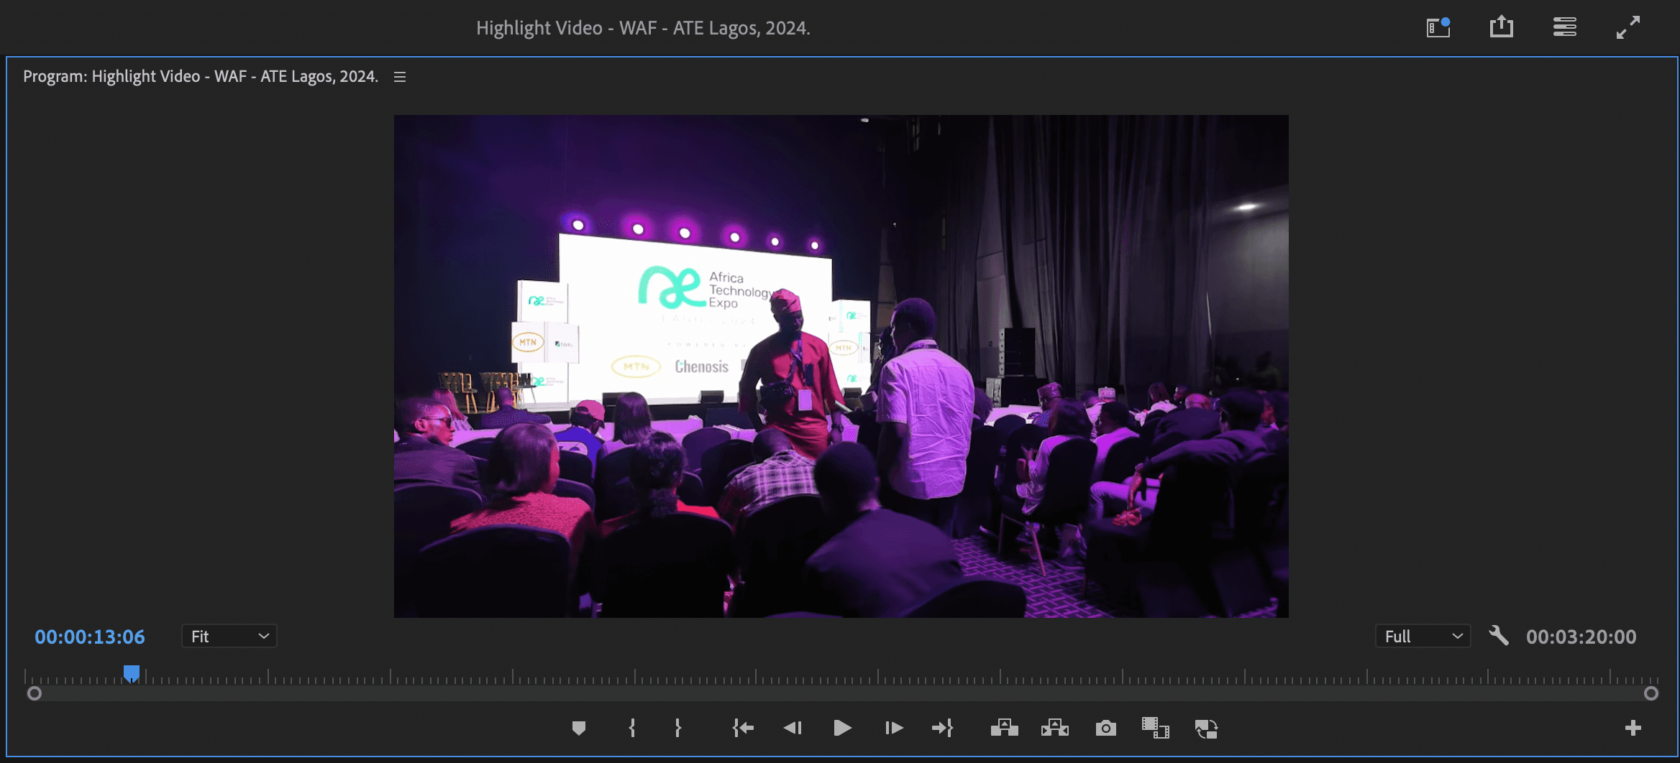Screen dimensions: 1680x763
Task: Click the Go to In button
Action: coord(743,729)
